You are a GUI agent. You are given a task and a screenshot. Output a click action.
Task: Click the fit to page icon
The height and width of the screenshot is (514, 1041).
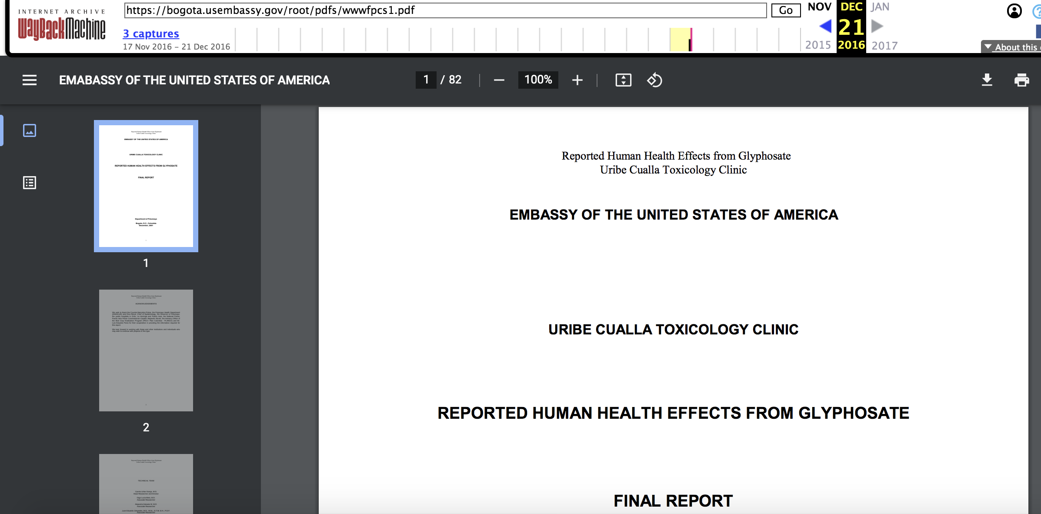(623, 80)
